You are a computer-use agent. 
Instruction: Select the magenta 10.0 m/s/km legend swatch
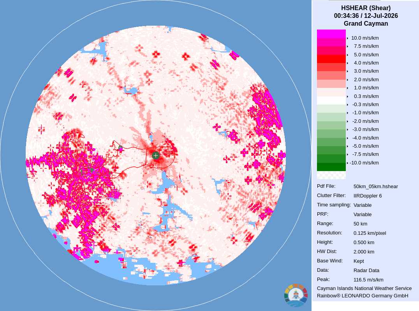click(331, 34)
